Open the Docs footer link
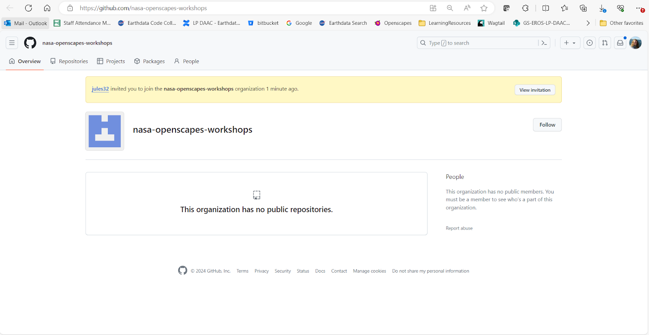This screenshot has width=649, height=335. pos(320,271)
